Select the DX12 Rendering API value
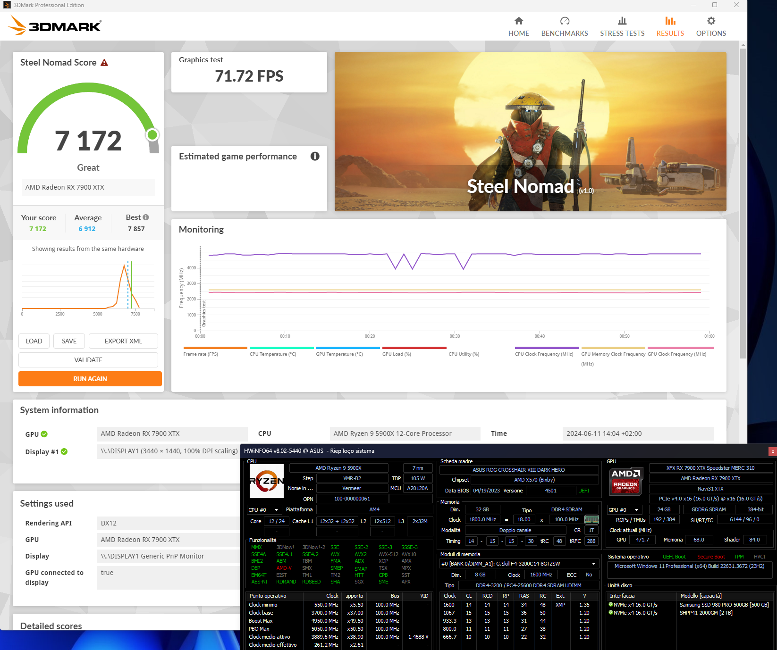This screenshot has width=777, height=650. point(169,523)
